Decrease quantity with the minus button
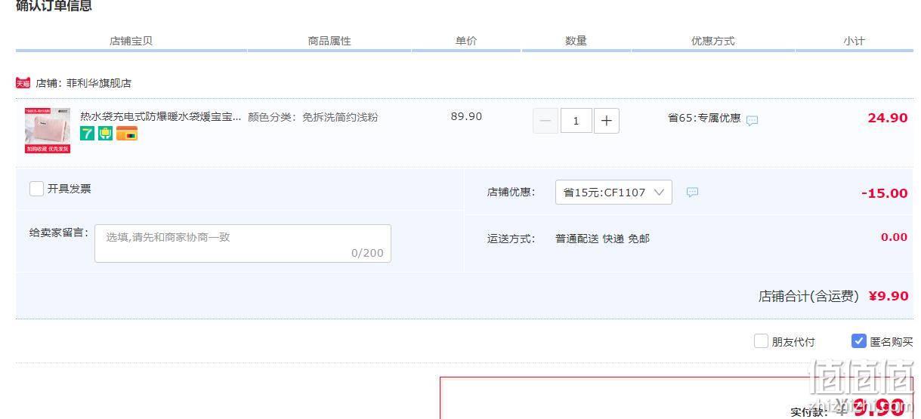Image resolution: width=921 pixels, height=419 pixels. click(545, 121)
